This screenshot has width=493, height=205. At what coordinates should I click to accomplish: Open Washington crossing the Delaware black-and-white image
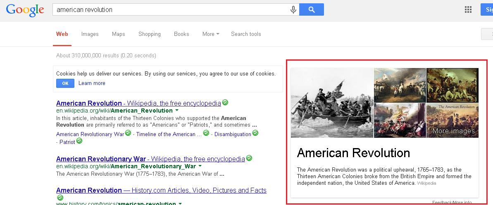pyautogui.click(x=332, y=103)
